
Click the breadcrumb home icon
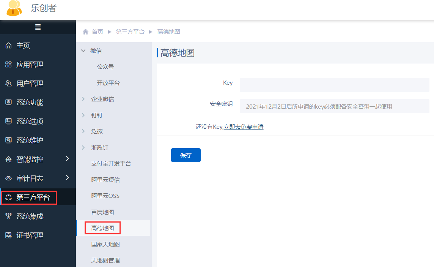[86, 32]
